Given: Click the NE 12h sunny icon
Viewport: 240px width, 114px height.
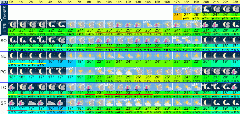Looking at the screenshot, I should click(128, 56).
